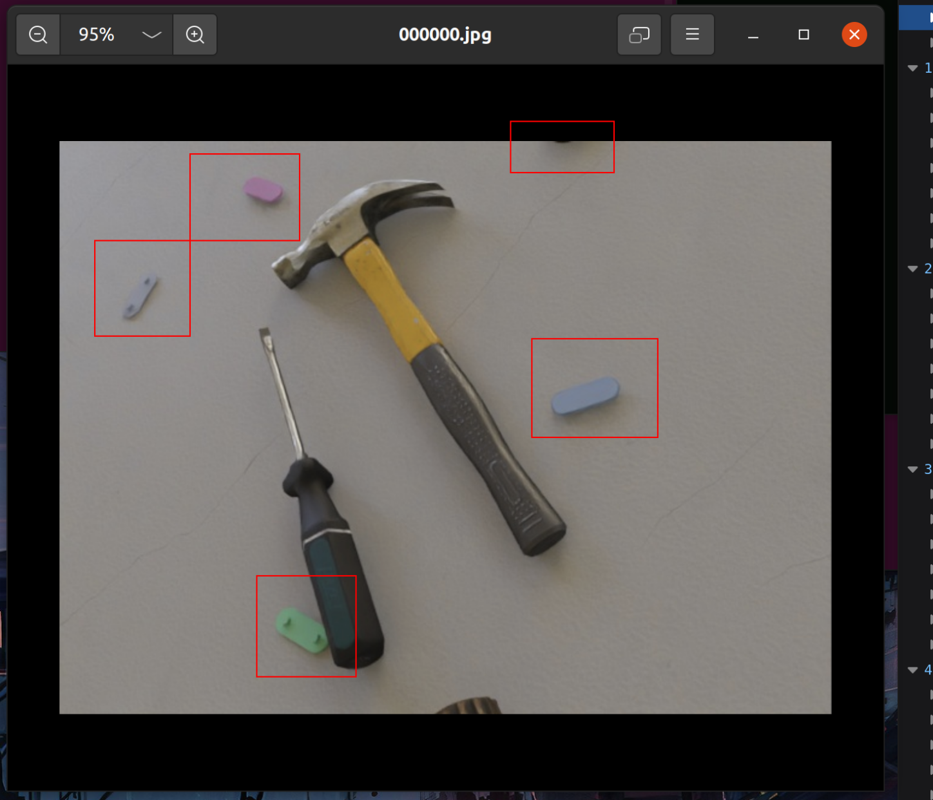Click the red box around the blue pill shape
The height and width of the screenshot is (800, 933).
point(594,388)
